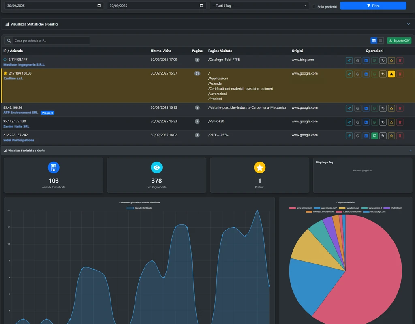Collapse the lower Visualizza Statistiche e Grafici chevron
Screen dimensions: 415x324
click(x=411, y=151)
